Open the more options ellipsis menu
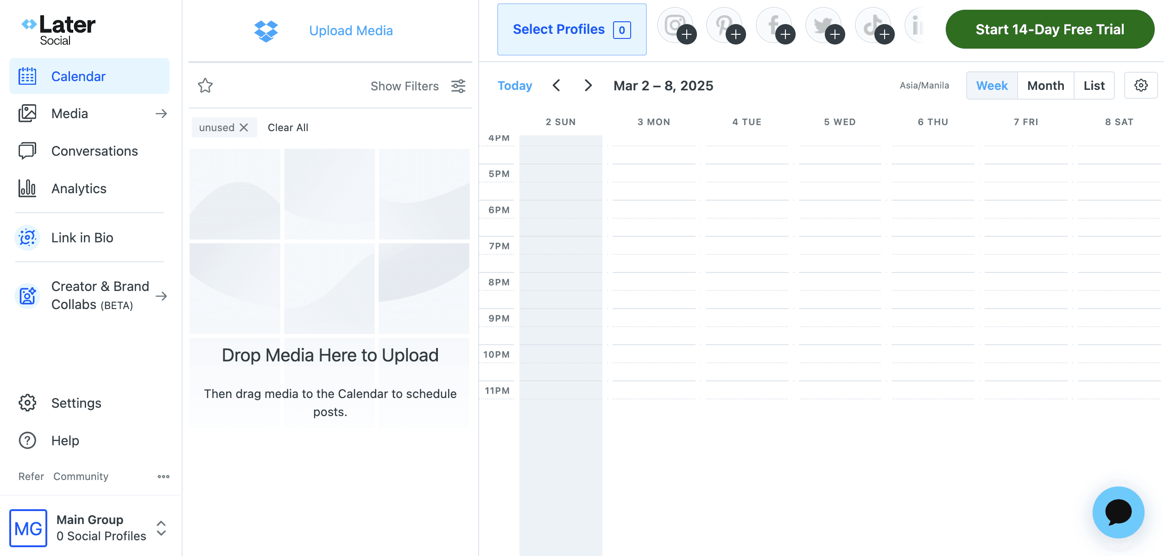Viewport: 1164px width, 556px height. tap(164, 476)
